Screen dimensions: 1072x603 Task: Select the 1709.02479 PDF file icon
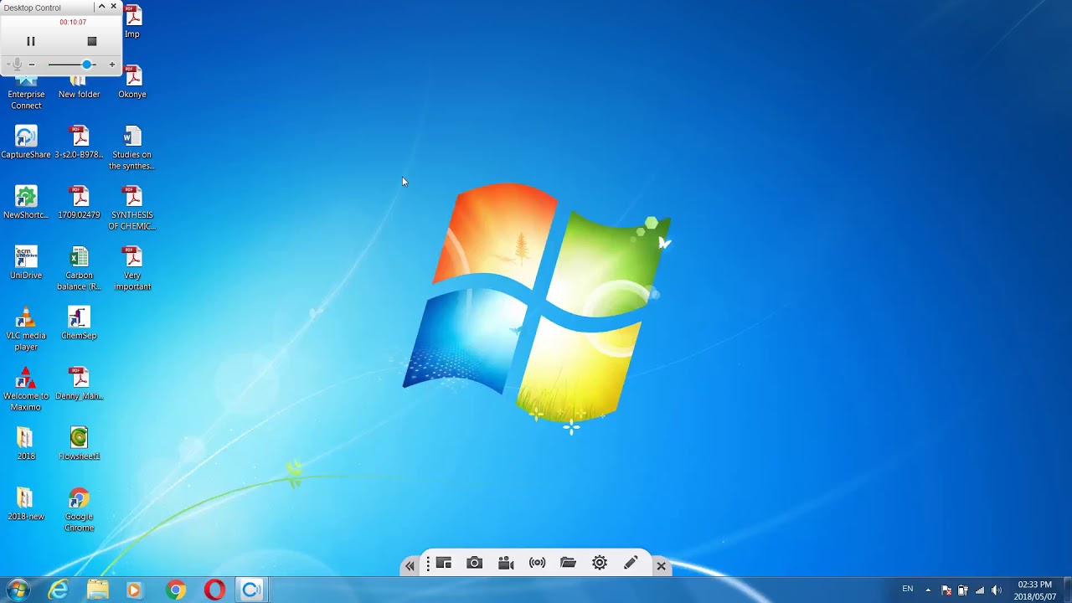(x=79, y=203)
